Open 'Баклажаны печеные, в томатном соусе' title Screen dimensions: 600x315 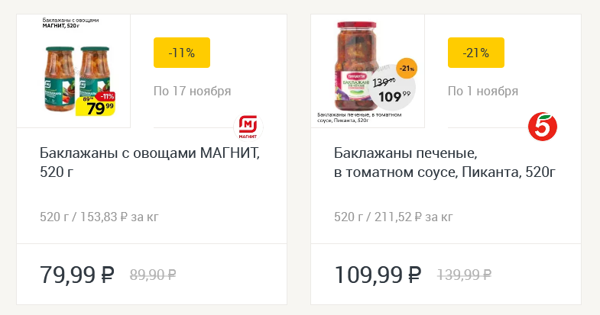click(x=445, y=162)
